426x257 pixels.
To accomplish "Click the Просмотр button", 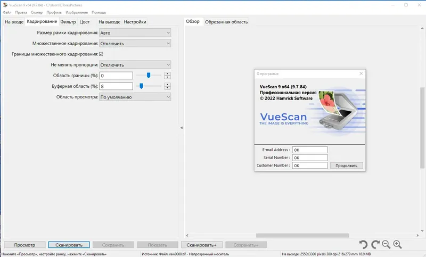I will (24, 245).
